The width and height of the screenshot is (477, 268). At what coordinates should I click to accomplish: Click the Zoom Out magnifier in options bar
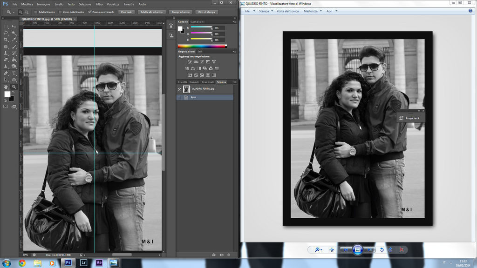click(x=27, y=12)
